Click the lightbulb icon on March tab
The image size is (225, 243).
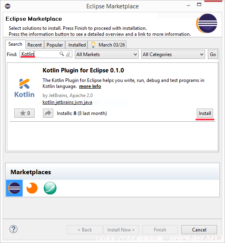pyautogui.click(x=93, y=45)
